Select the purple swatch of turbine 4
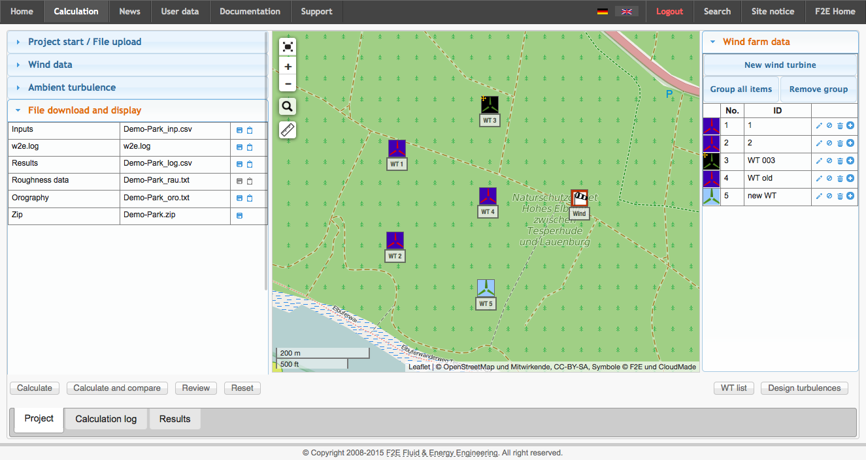The width and height of the screenshot is (866, 460). point(711,178)
